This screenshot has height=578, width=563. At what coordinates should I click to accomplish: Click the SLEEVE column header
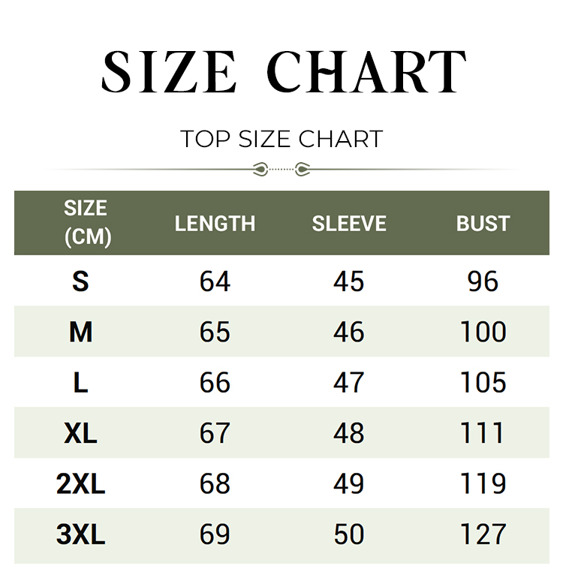click(349, 224)
